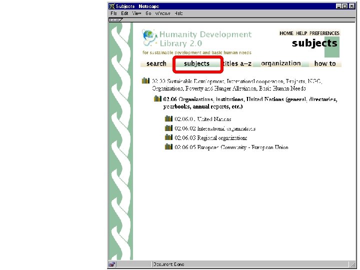Select the subjects tab

coord(197,63)
